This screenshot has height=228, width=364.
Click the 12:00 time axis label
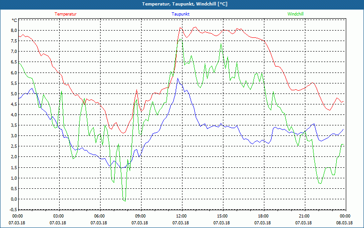[181, 216]
